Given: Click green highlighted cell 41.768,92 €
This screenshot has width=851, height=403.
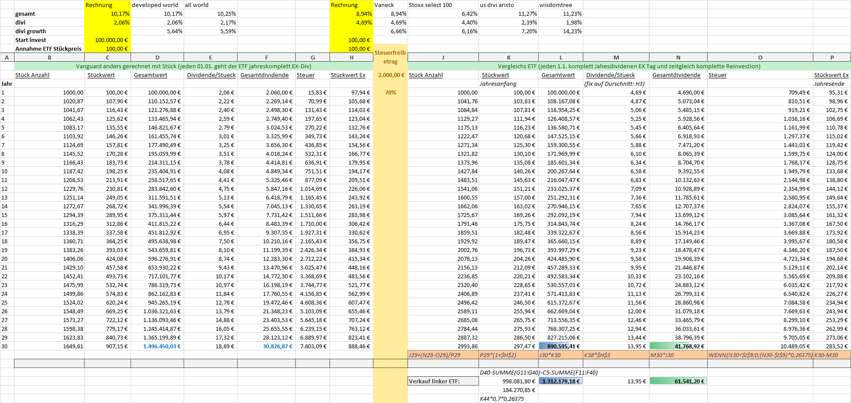Looking at the screenshot, I should [678, 346].
